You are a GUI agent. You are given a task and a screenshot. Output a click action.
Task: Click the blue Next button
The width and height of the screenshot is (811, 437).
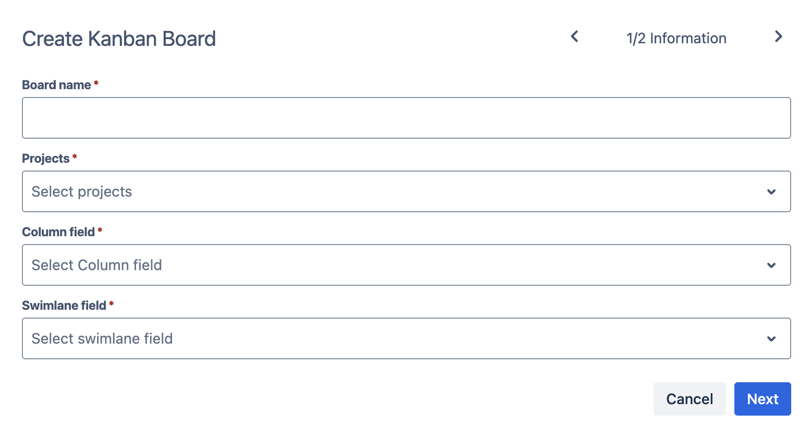[x=762, y=399]
